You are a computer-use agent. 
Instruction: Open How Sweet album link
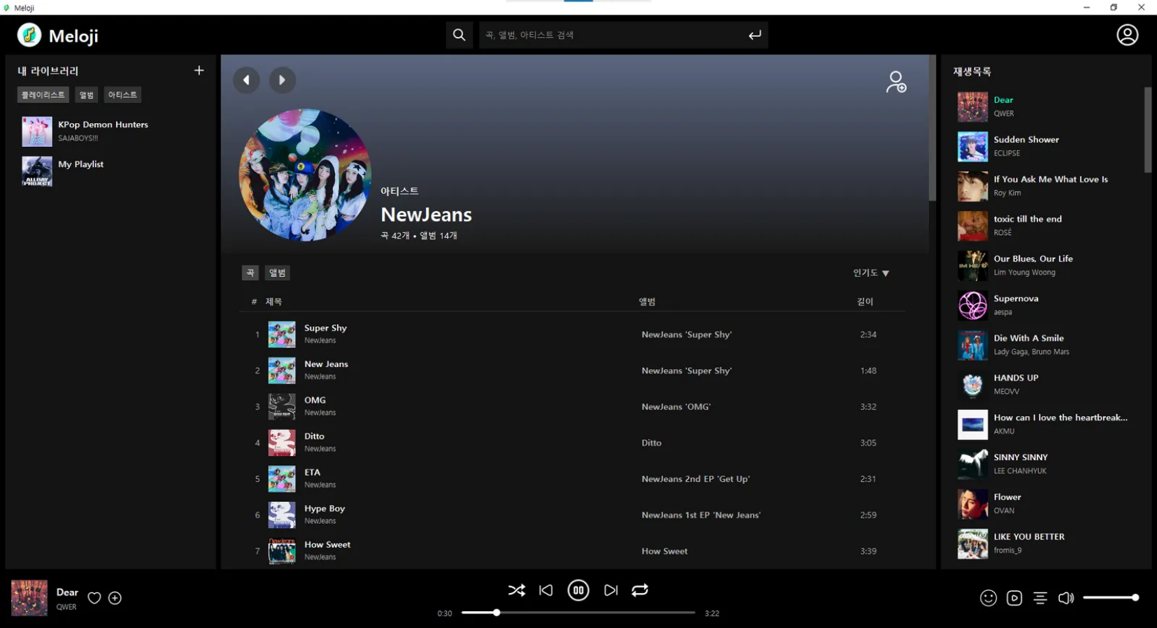pos(665,551)
